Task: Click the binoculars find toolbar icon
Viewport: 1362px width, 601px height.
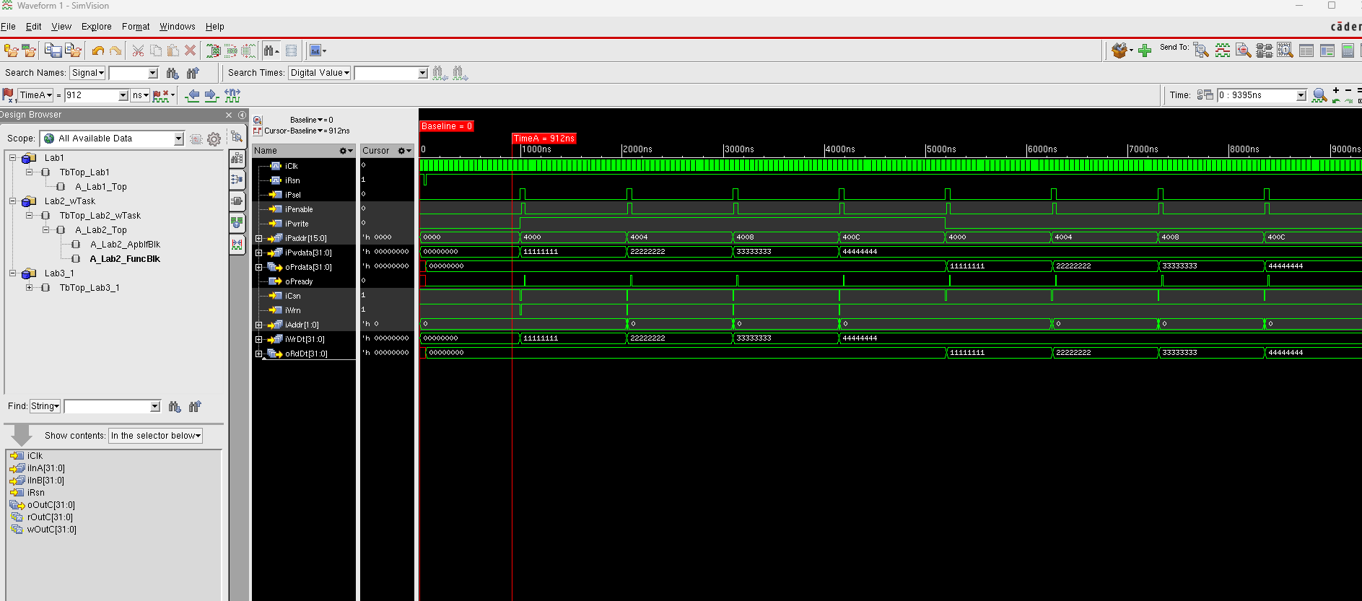Action: (271, 51)
